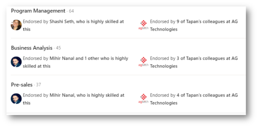259x128 pixels.
Task: Select the Shashi Seth endorser name
Action: 61,21
